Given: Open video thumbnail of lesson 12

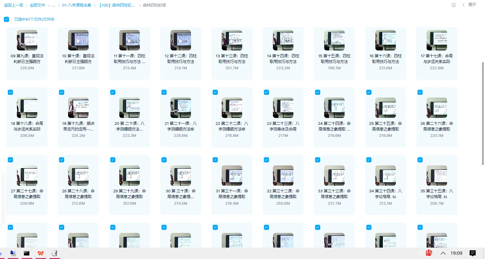Looking at the screenshot, I should click(x=181, y=40).
